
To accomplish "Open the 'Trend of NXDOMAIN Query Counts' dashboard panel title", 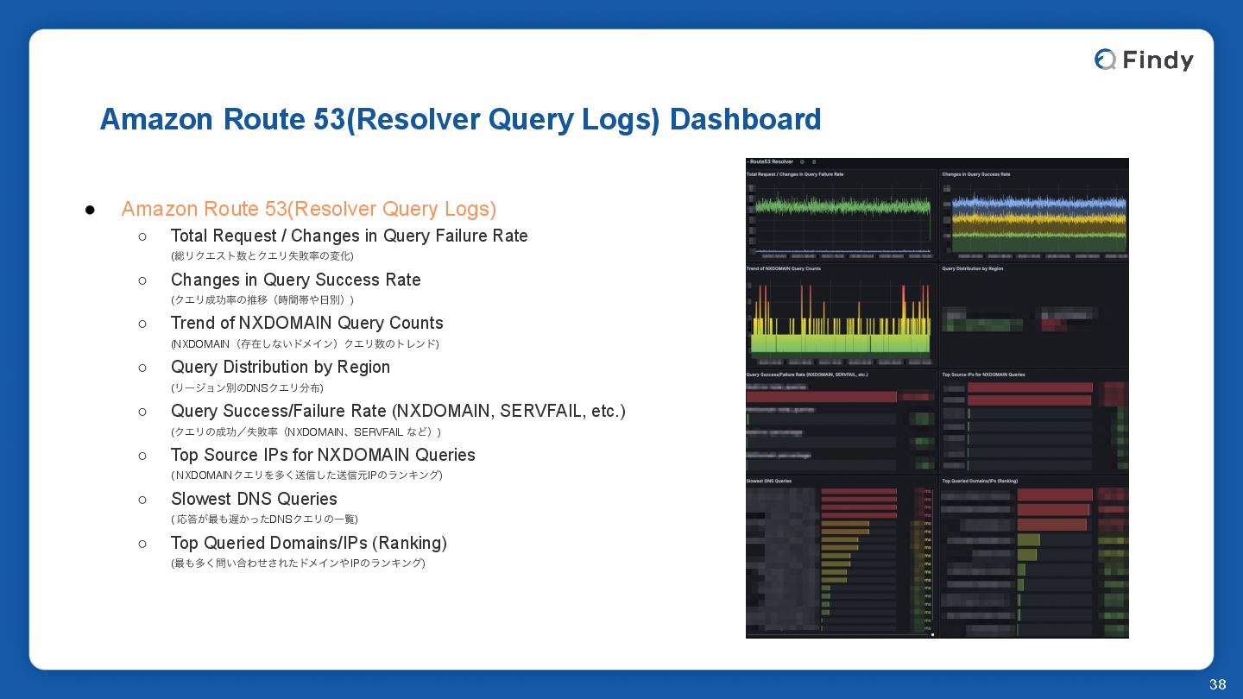I will [x=784, y=268].
